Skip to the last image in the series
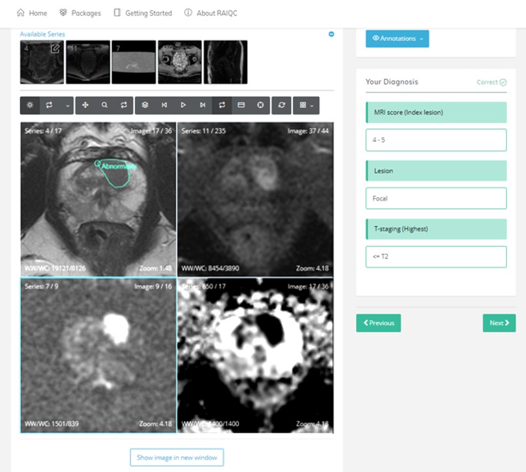The width and height of the screenshot is (526, 472). [202, 105]
